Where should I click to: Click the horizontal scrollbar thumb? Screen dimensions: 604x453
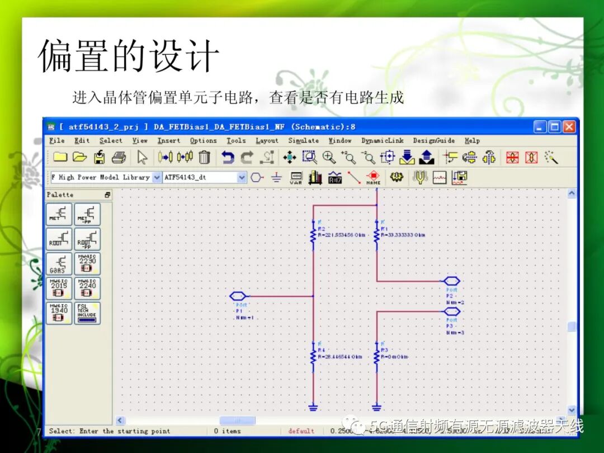[x=237, y=420]
